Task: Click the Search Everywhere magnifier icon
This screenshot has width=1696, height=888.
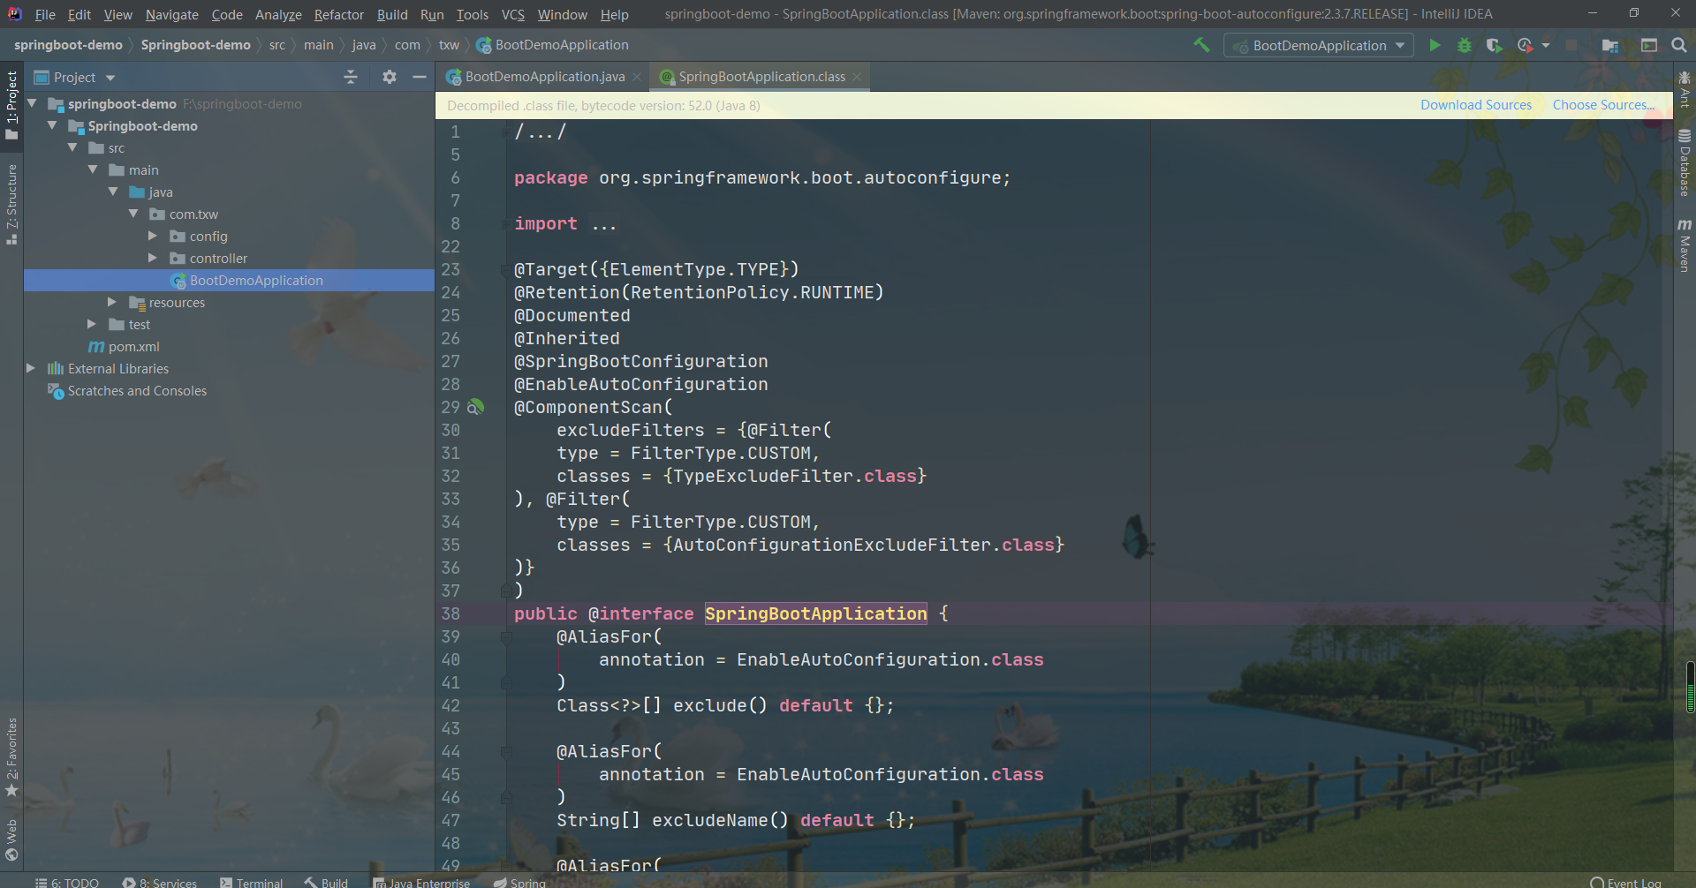Action: (x=1679, y=45)
